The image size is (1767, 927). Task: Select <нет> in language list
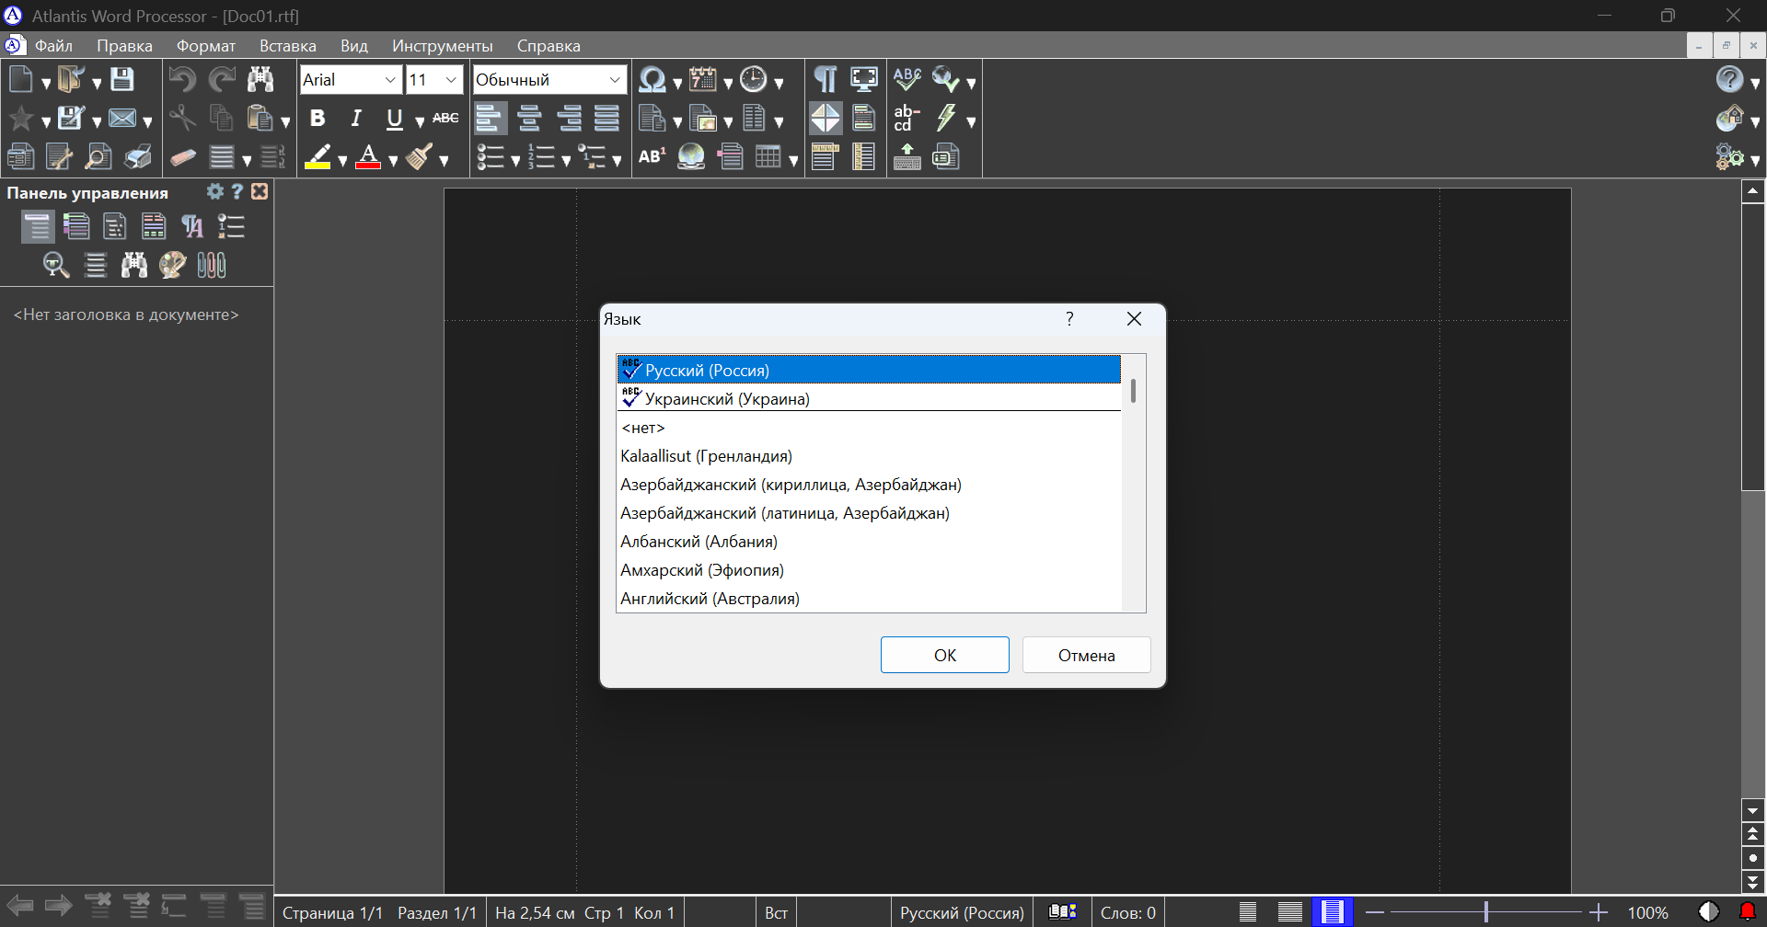click(869, 427)
